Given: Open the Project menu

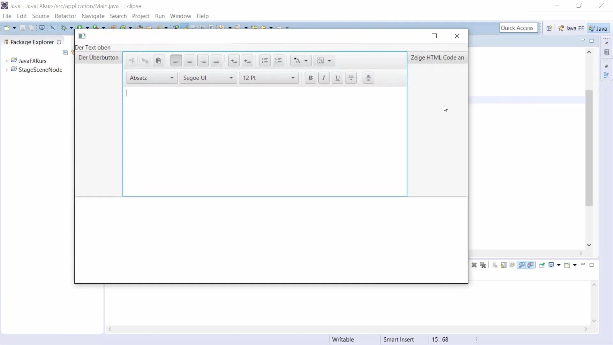Looking at the screenshot, I should coord(141,16).
